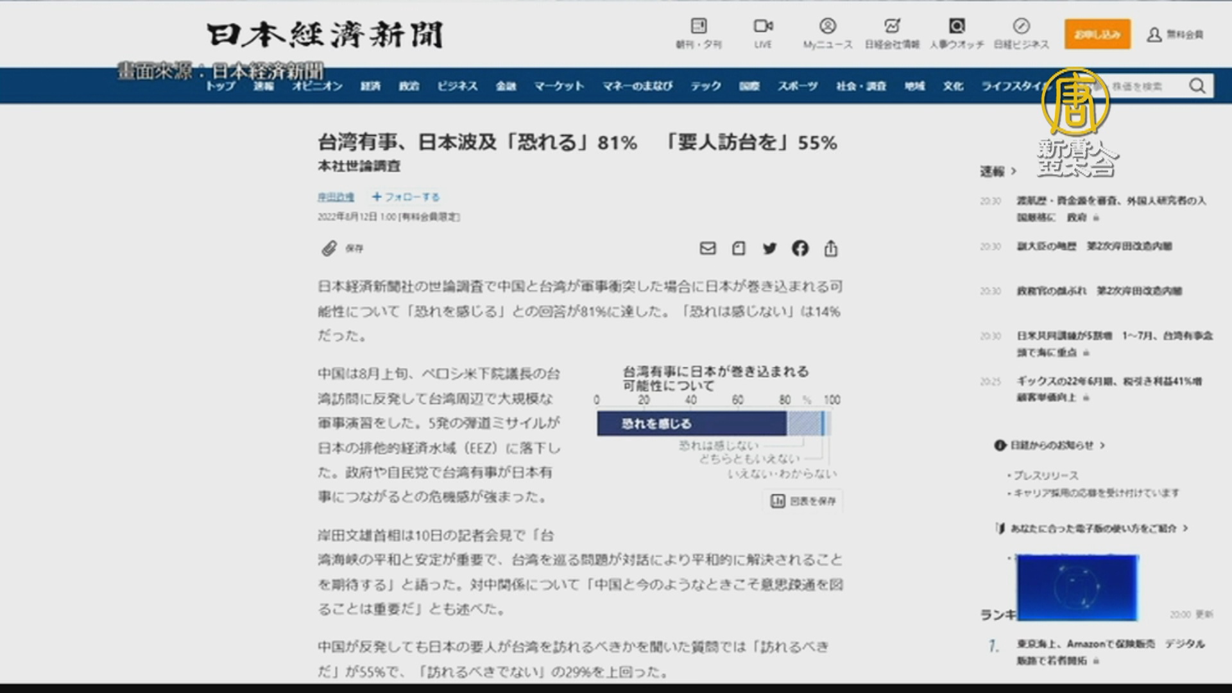This screenshot has width=1232, height=693.
Task: Share the article on Facebook
Action: (x=800, y=248)
